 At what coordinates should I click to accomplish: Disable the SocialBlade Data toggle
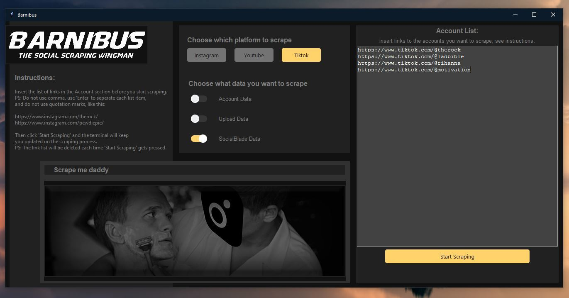(199, 139)
